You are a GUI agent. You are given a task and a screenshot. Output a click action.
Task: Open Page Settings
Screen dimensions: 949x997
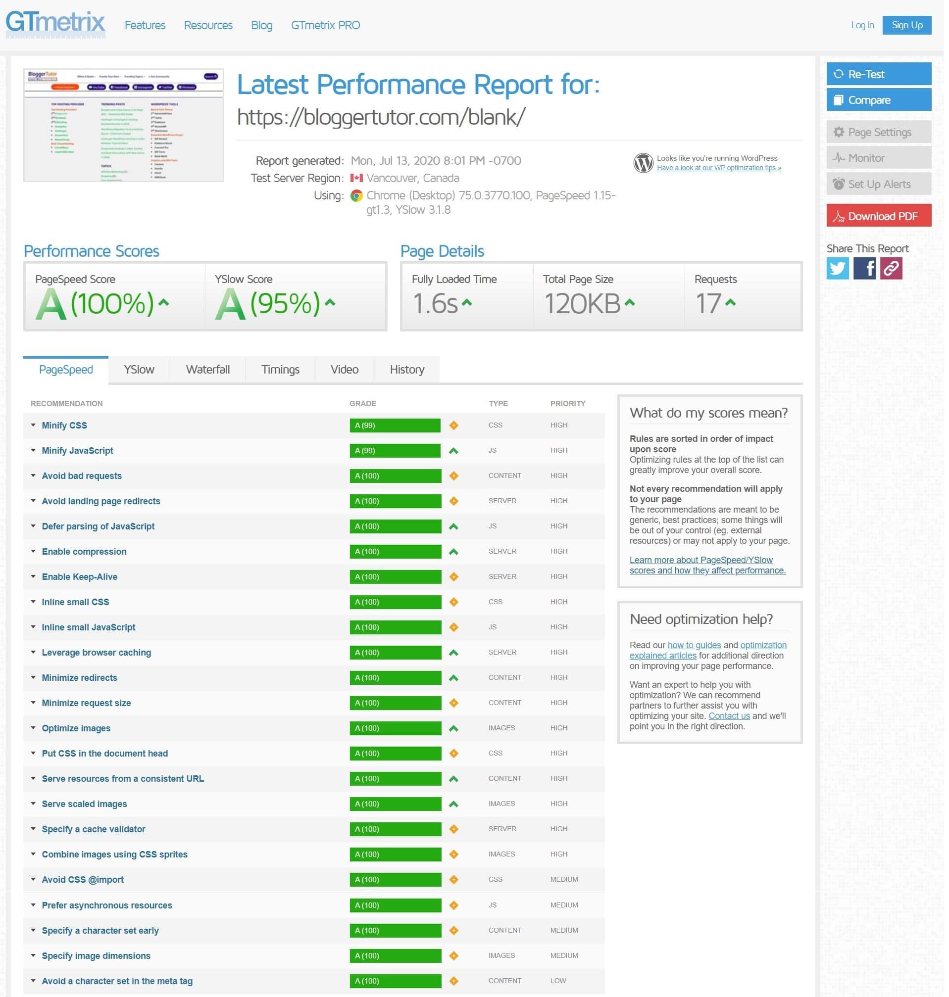(879, 132)
